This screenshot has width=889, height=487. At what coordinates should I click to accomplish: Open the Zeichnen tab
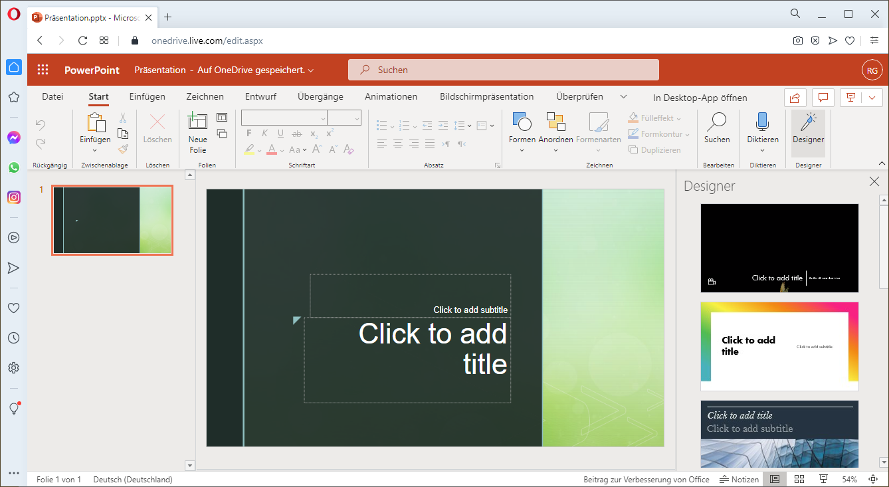(205, 97)
